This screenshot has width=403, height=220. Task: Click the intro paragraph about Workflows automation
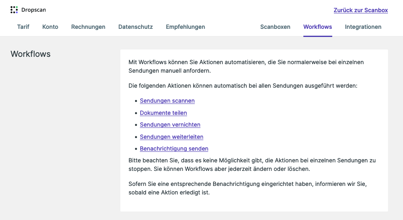(246, 67)
